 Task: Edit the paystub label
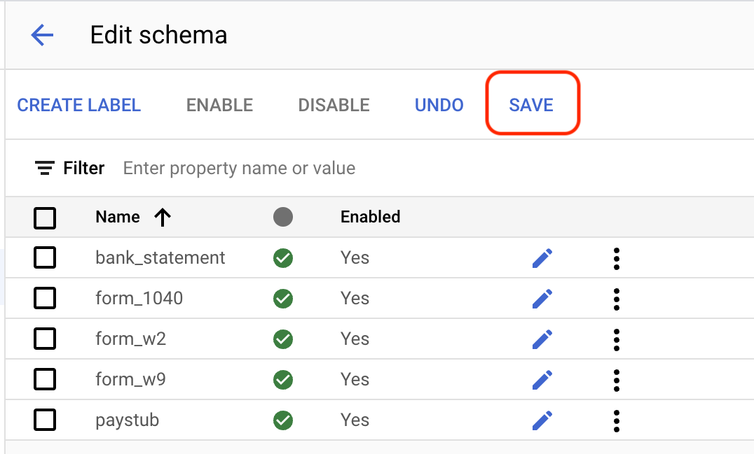(x=542, y=420)
